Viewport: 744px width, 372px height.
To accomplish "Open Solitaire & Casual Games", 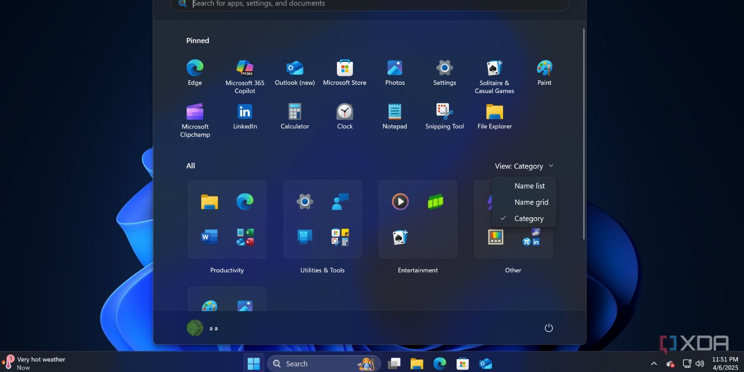I will point(494,77).
